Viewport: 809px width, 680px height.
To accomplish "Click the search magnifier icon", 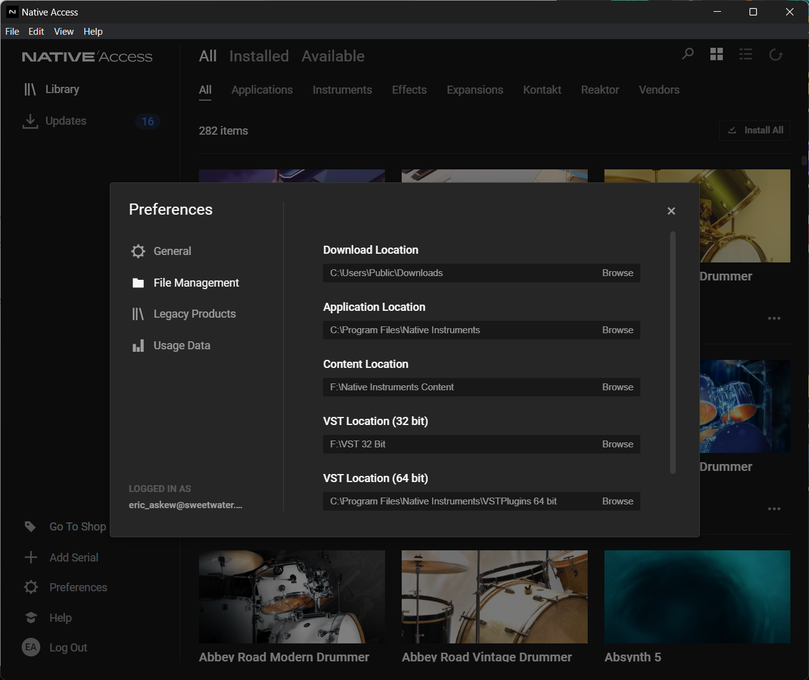I will 687,55.
